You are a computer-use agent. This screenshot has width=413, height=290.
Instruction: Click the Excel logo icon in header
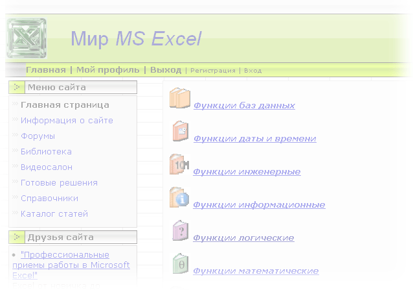click(x=27, y=38)
